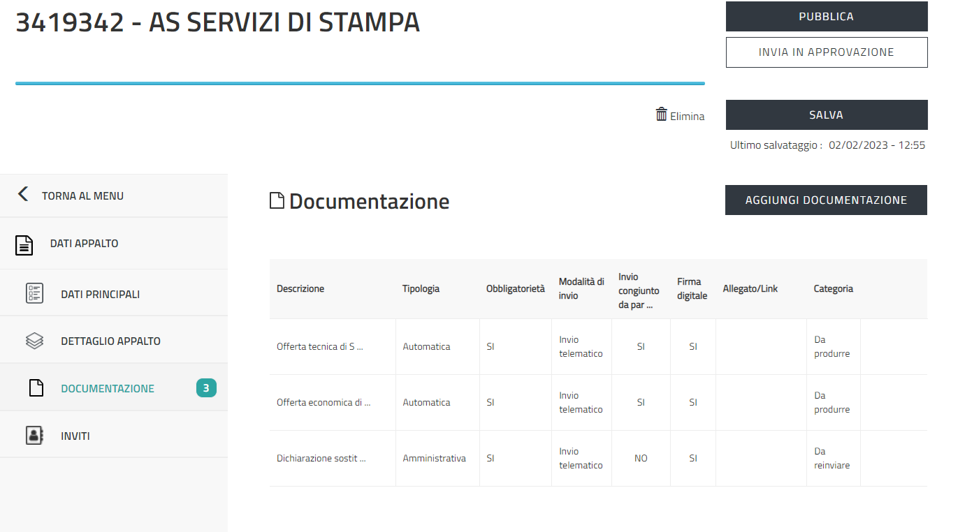Open the Dati Principali menu item
Screen dimensions: 967x532
[100, 295]
